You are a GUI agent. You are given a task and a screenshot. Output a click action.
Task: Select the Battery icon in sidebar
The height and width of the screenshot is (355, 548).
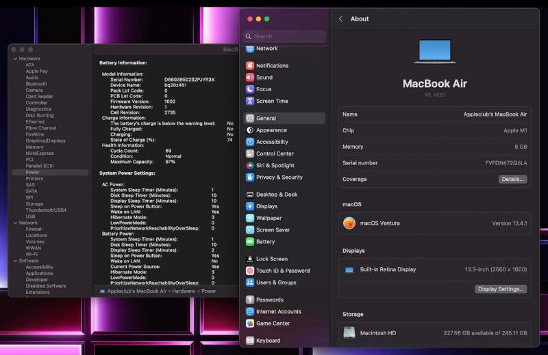pyautogui.click(x=249, y=242)
